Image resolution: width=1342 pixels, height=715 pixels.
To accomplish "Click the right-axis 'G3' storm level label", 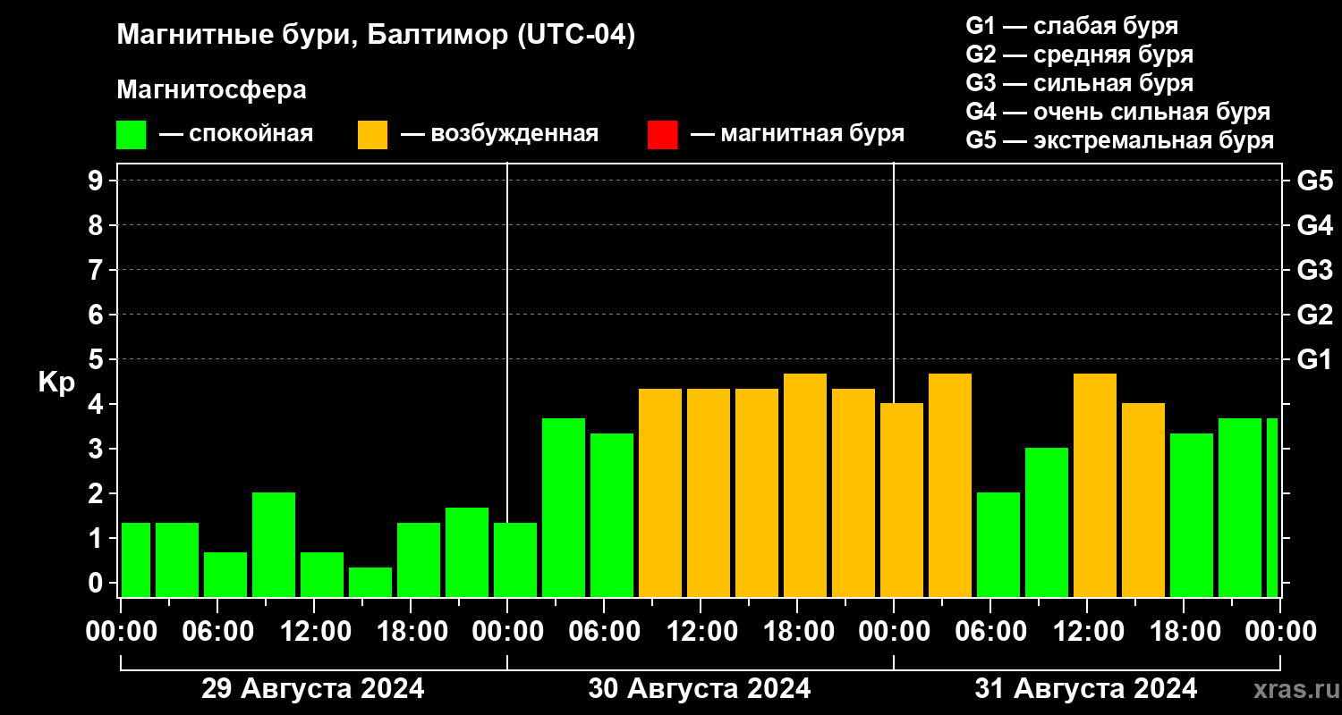I will [1314, 270].
